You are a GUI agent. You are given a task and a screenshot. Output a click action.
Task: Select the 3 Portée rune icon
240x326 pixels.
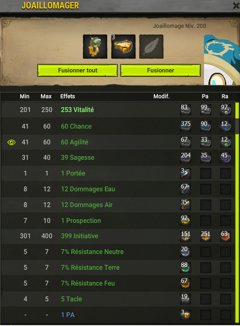tap(185, 173)
